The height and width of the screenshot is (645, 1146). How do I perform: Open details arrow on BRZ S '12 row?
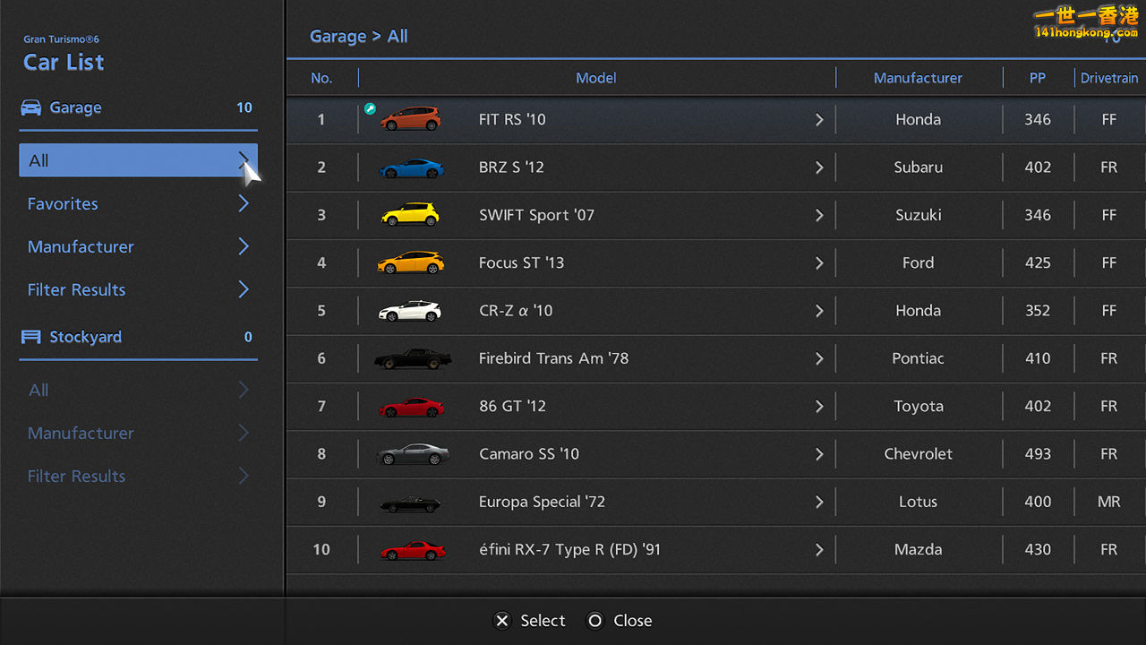(x=818, y=167)
